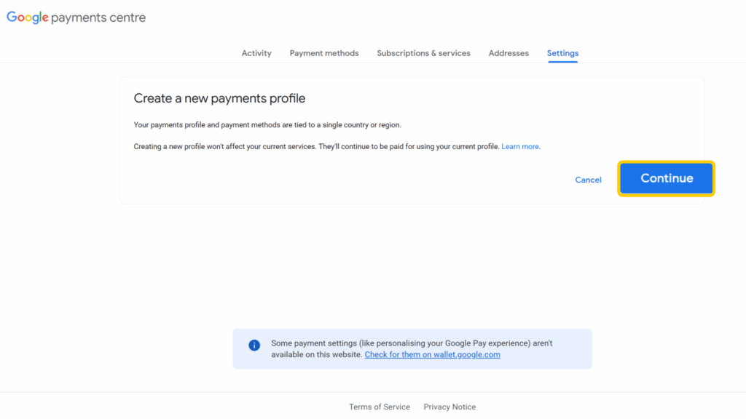Click the Google payments centre logo
This screenshot has width=746, height=419.
pos(76,17)
